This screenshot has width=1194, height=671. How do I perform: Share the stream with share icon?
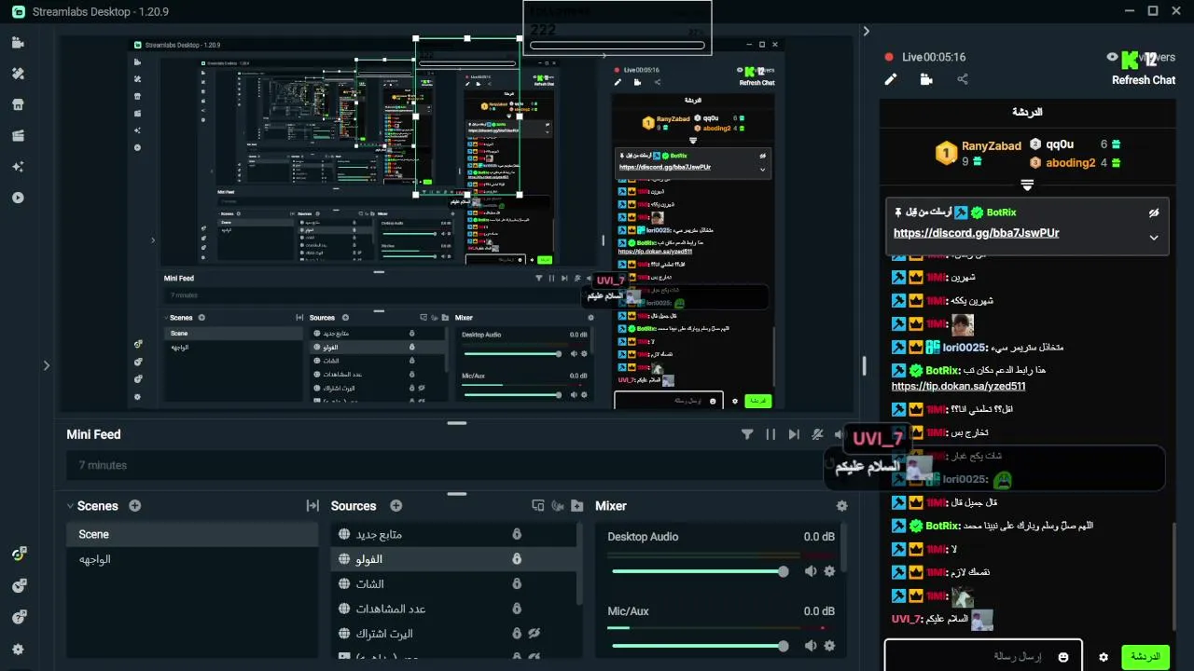[x=963, y=80]
